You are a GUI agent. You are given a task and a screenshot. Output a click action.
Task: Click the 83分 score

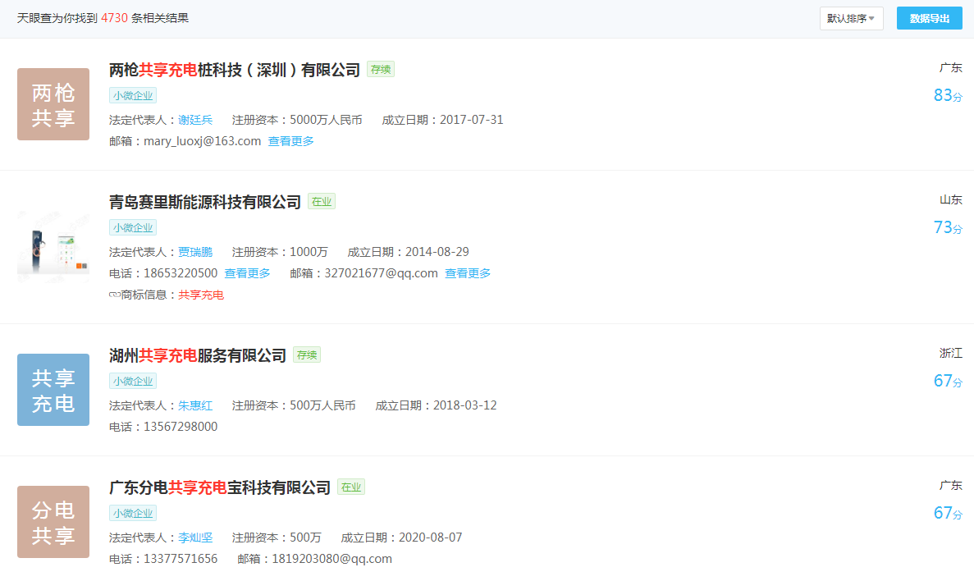[948, 96]
